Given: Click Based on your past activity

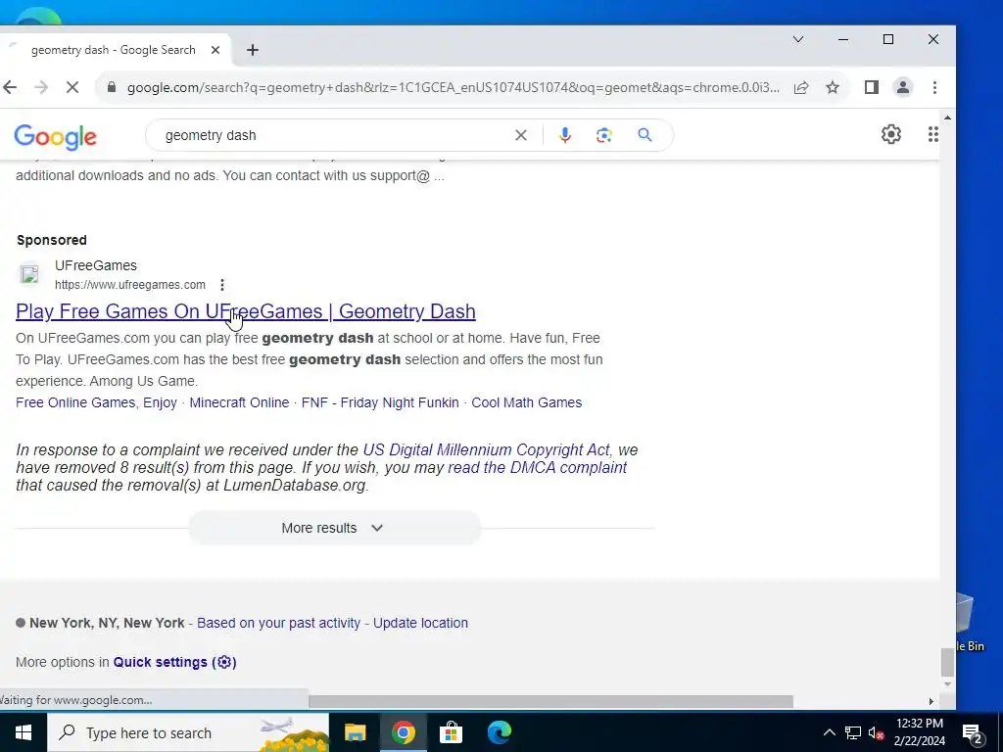Looking at the screenshot, I should click(278, 623).
